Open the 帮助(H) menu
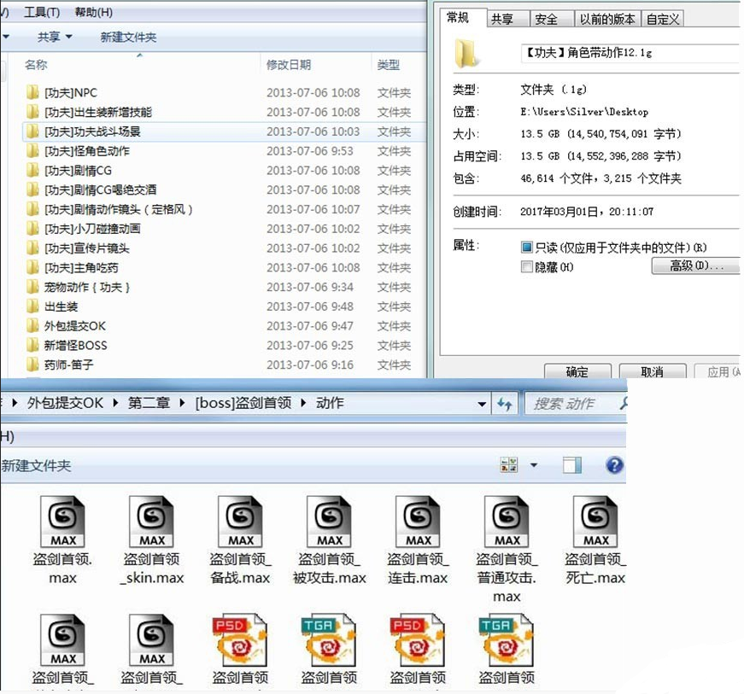Image resolution: width=744 pixels, height=694 pixels. pyautogui.click(x=93, y=12)
